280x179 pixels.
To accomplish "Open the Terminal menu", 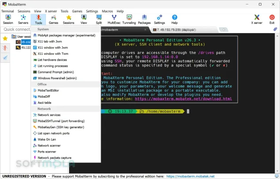I will 8,11.
